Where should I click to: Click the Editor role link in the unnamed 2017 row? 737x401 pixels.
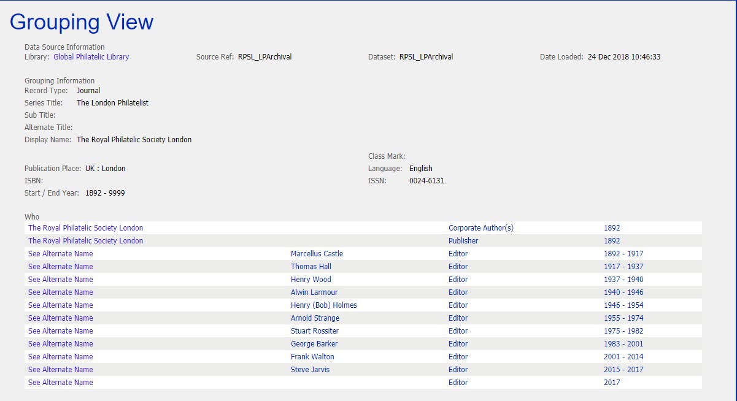click(x=458, y=383)
